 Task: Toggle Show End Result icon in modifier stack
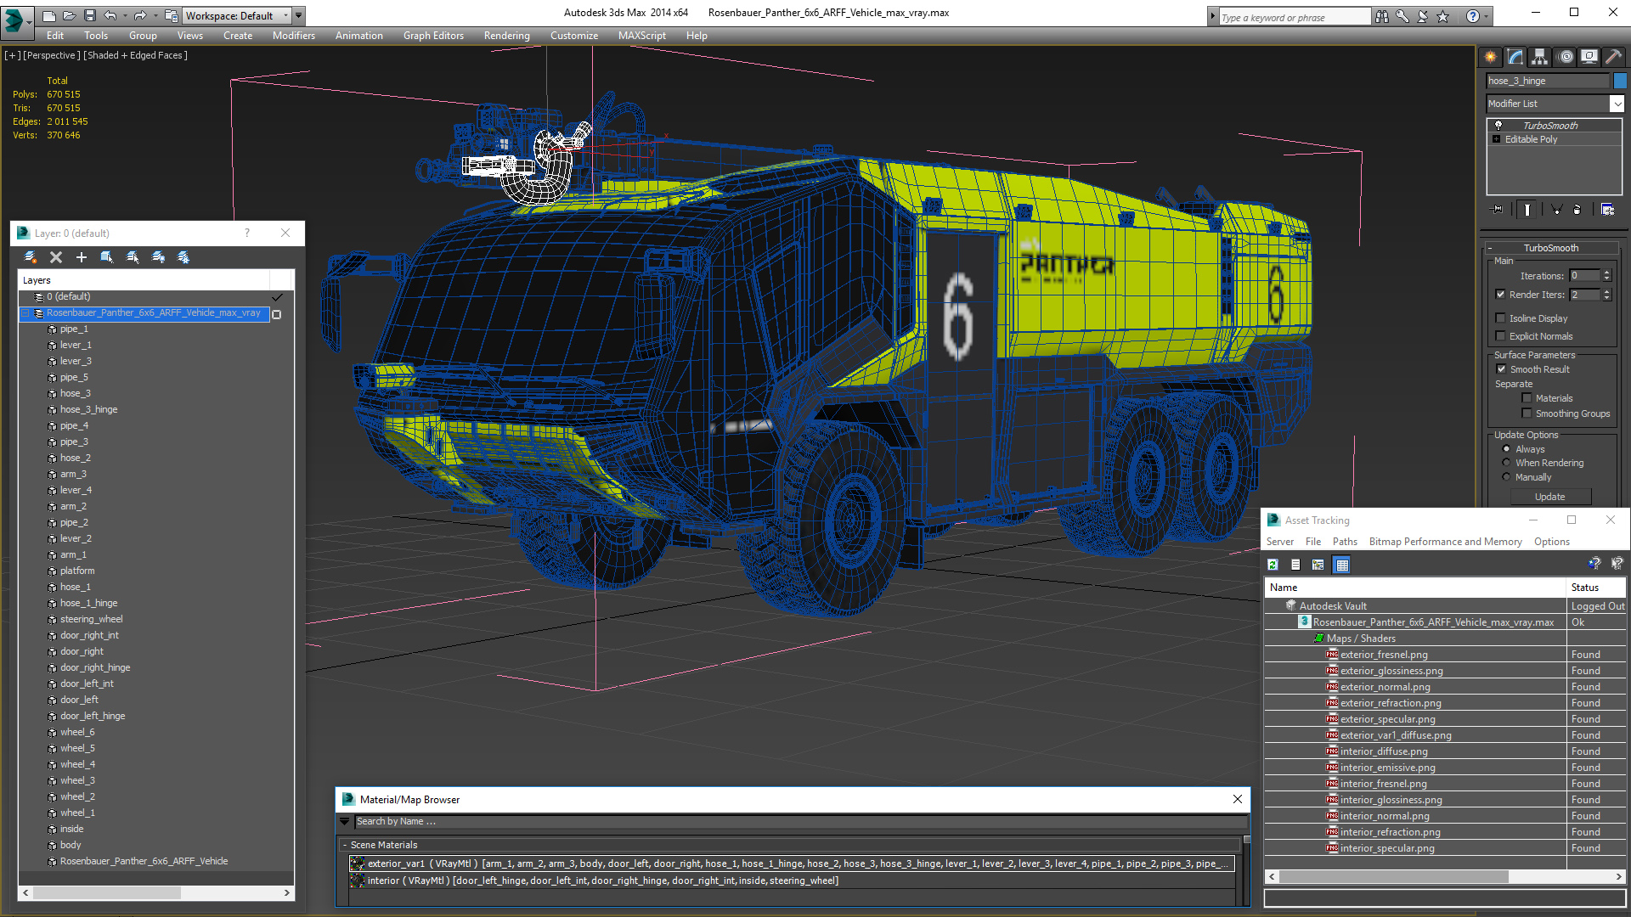[1527, 209]
